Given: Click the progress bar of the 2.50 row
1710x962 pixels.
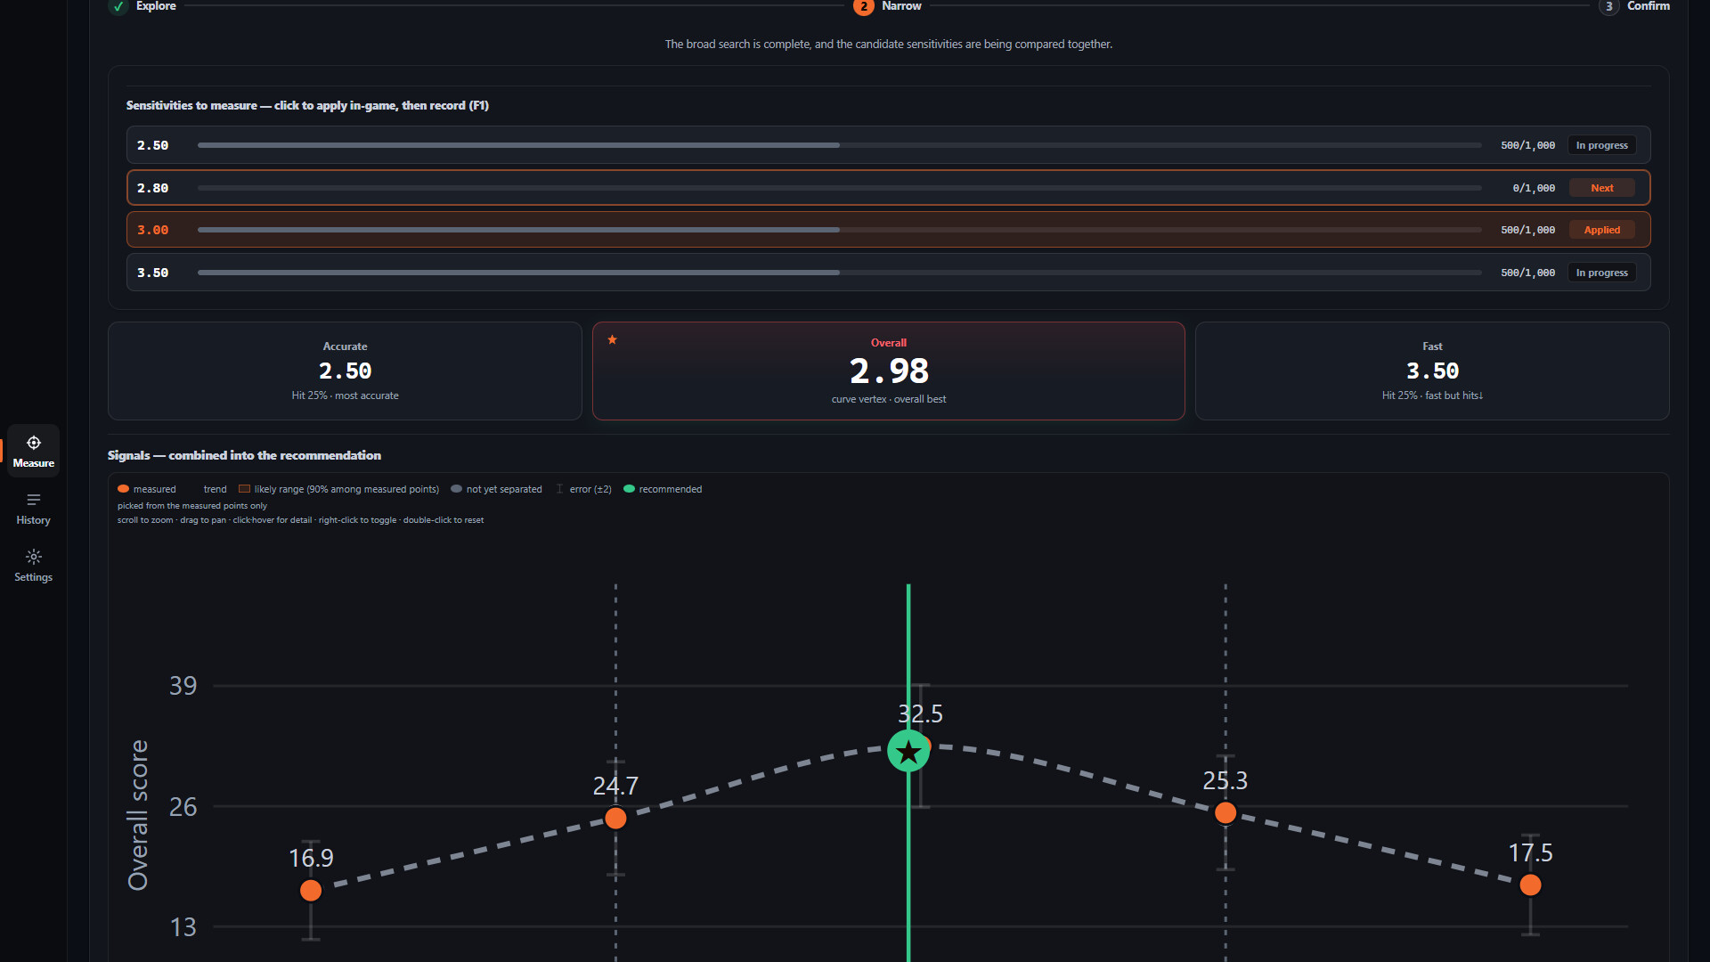Looking at the screenshot, I should coord(839,145).
